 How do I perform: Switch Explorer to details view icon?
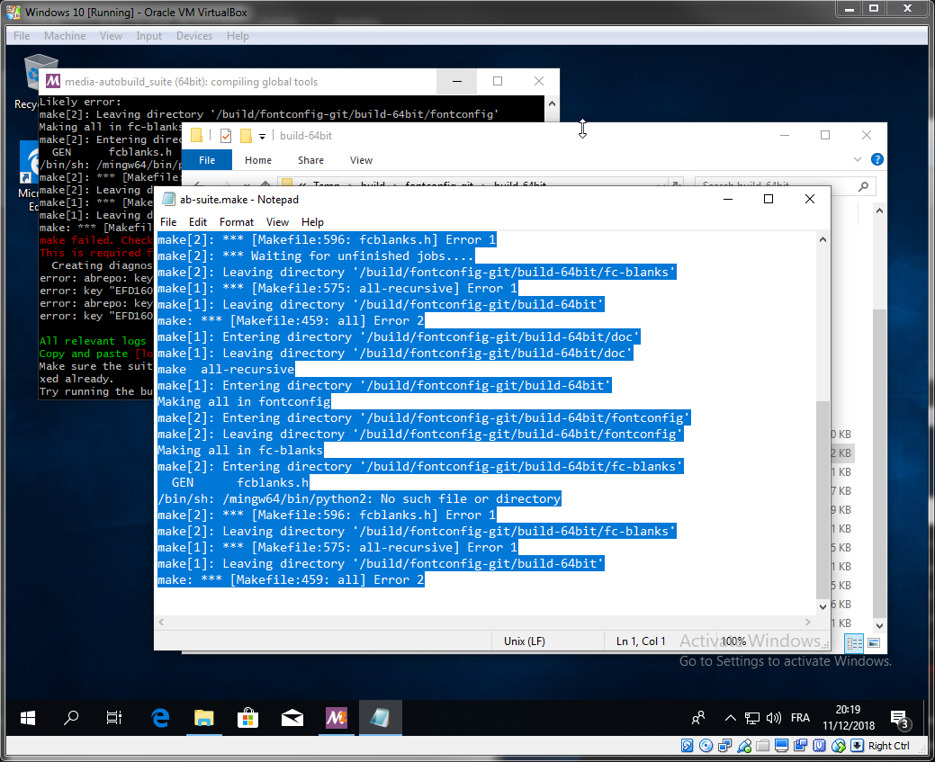pyautogui.click(x=855, y=642)
